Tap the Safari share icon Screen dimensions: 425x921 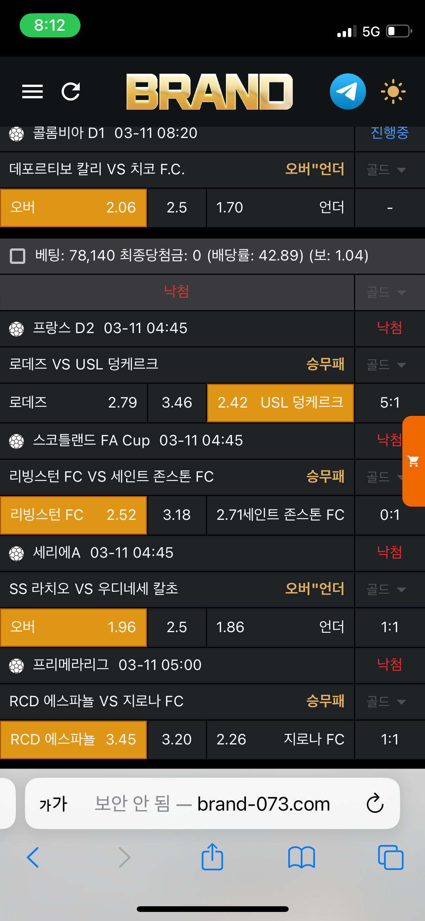pos(212,857)
